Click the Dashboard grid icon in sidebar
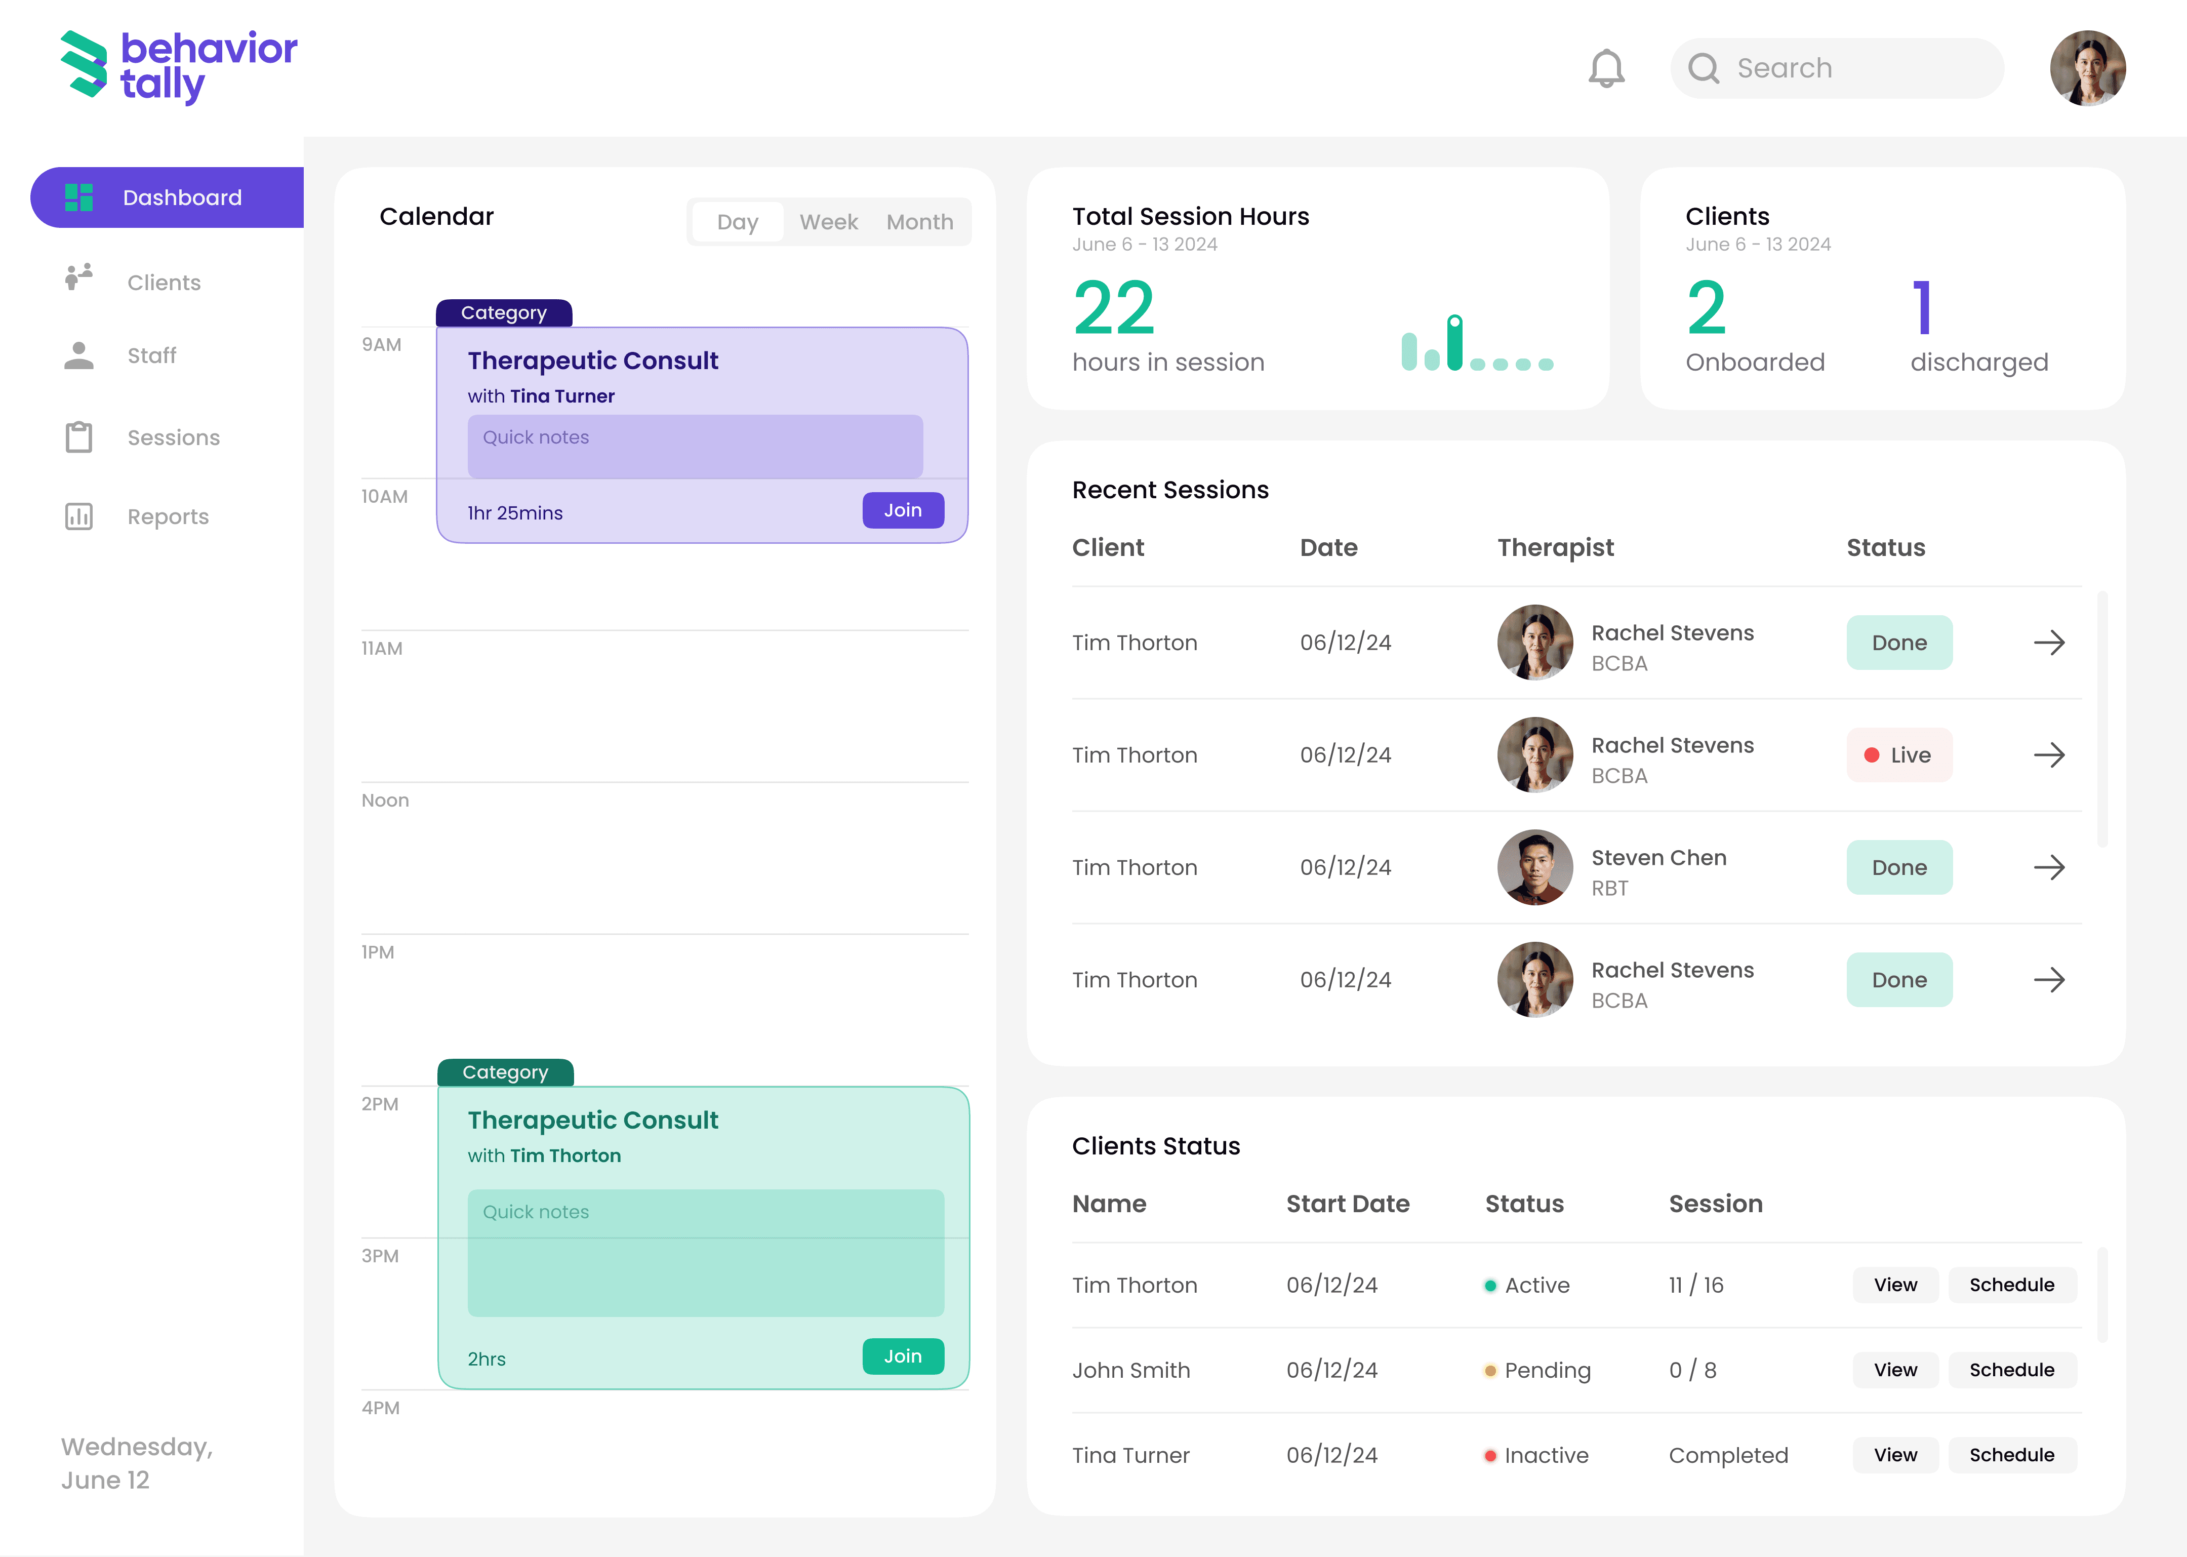This screenshot has width=2187, height=1557. [78, 197]
